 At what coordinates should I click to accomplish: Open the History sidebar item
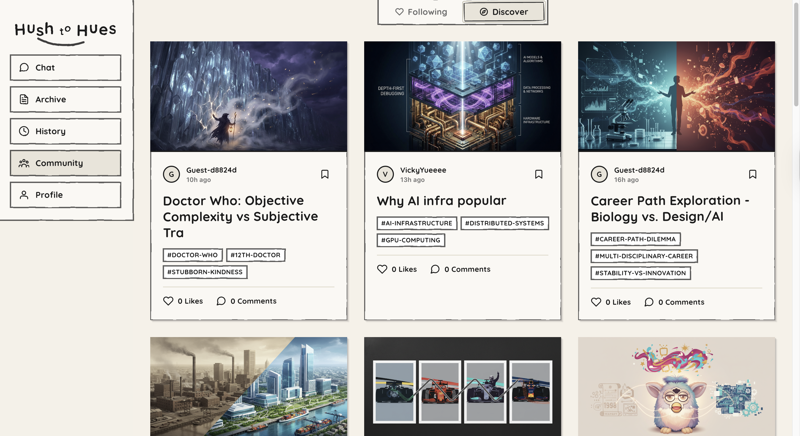pos(65,131)
